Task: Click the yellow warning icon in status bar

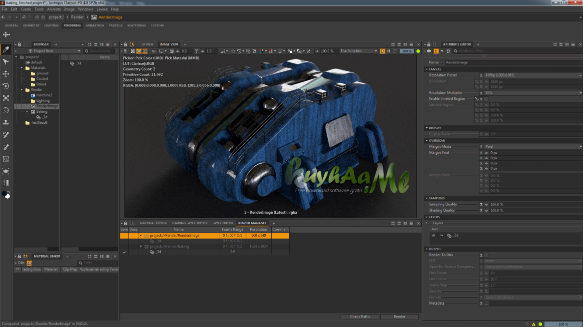Action: 534,324
